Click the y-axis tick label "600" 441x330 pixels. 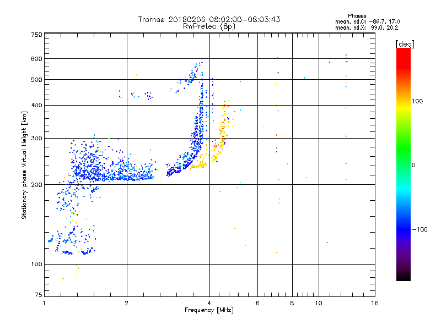[x=36, y=59]
